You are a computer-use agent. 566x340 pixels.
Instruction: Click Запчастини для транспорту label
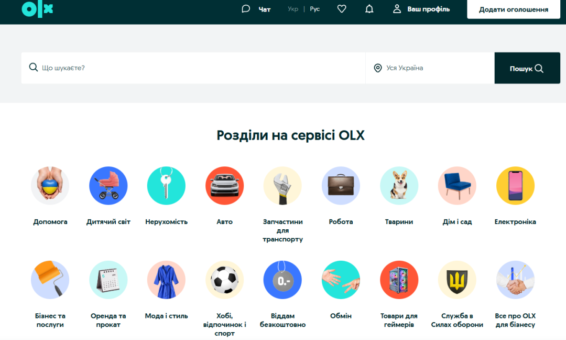click(282, 230)
